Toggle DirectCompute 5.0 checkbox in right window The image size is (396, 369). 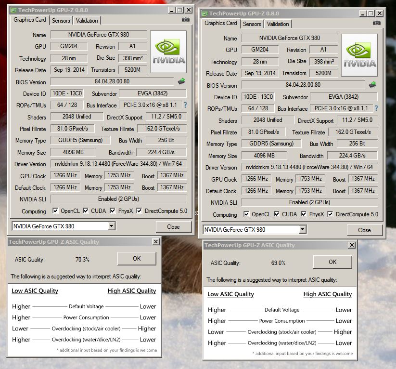pyautogui.click(x=330, y=214)
